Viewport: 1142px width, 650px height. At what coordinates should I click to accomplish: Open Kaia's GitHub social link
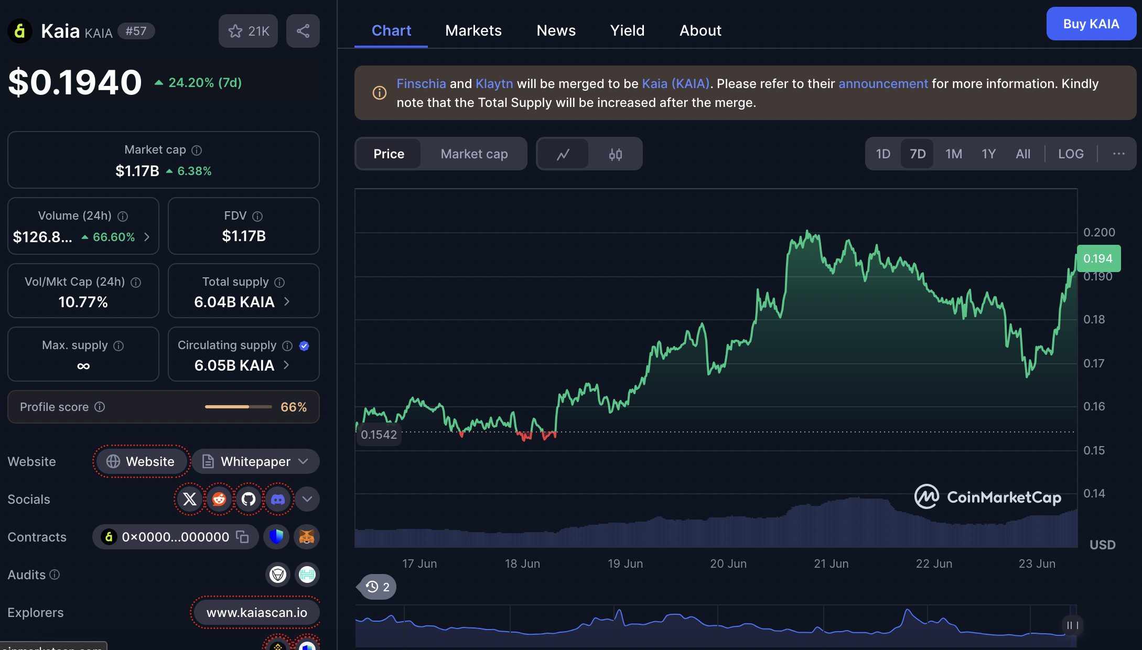click(x=249, y=499)
